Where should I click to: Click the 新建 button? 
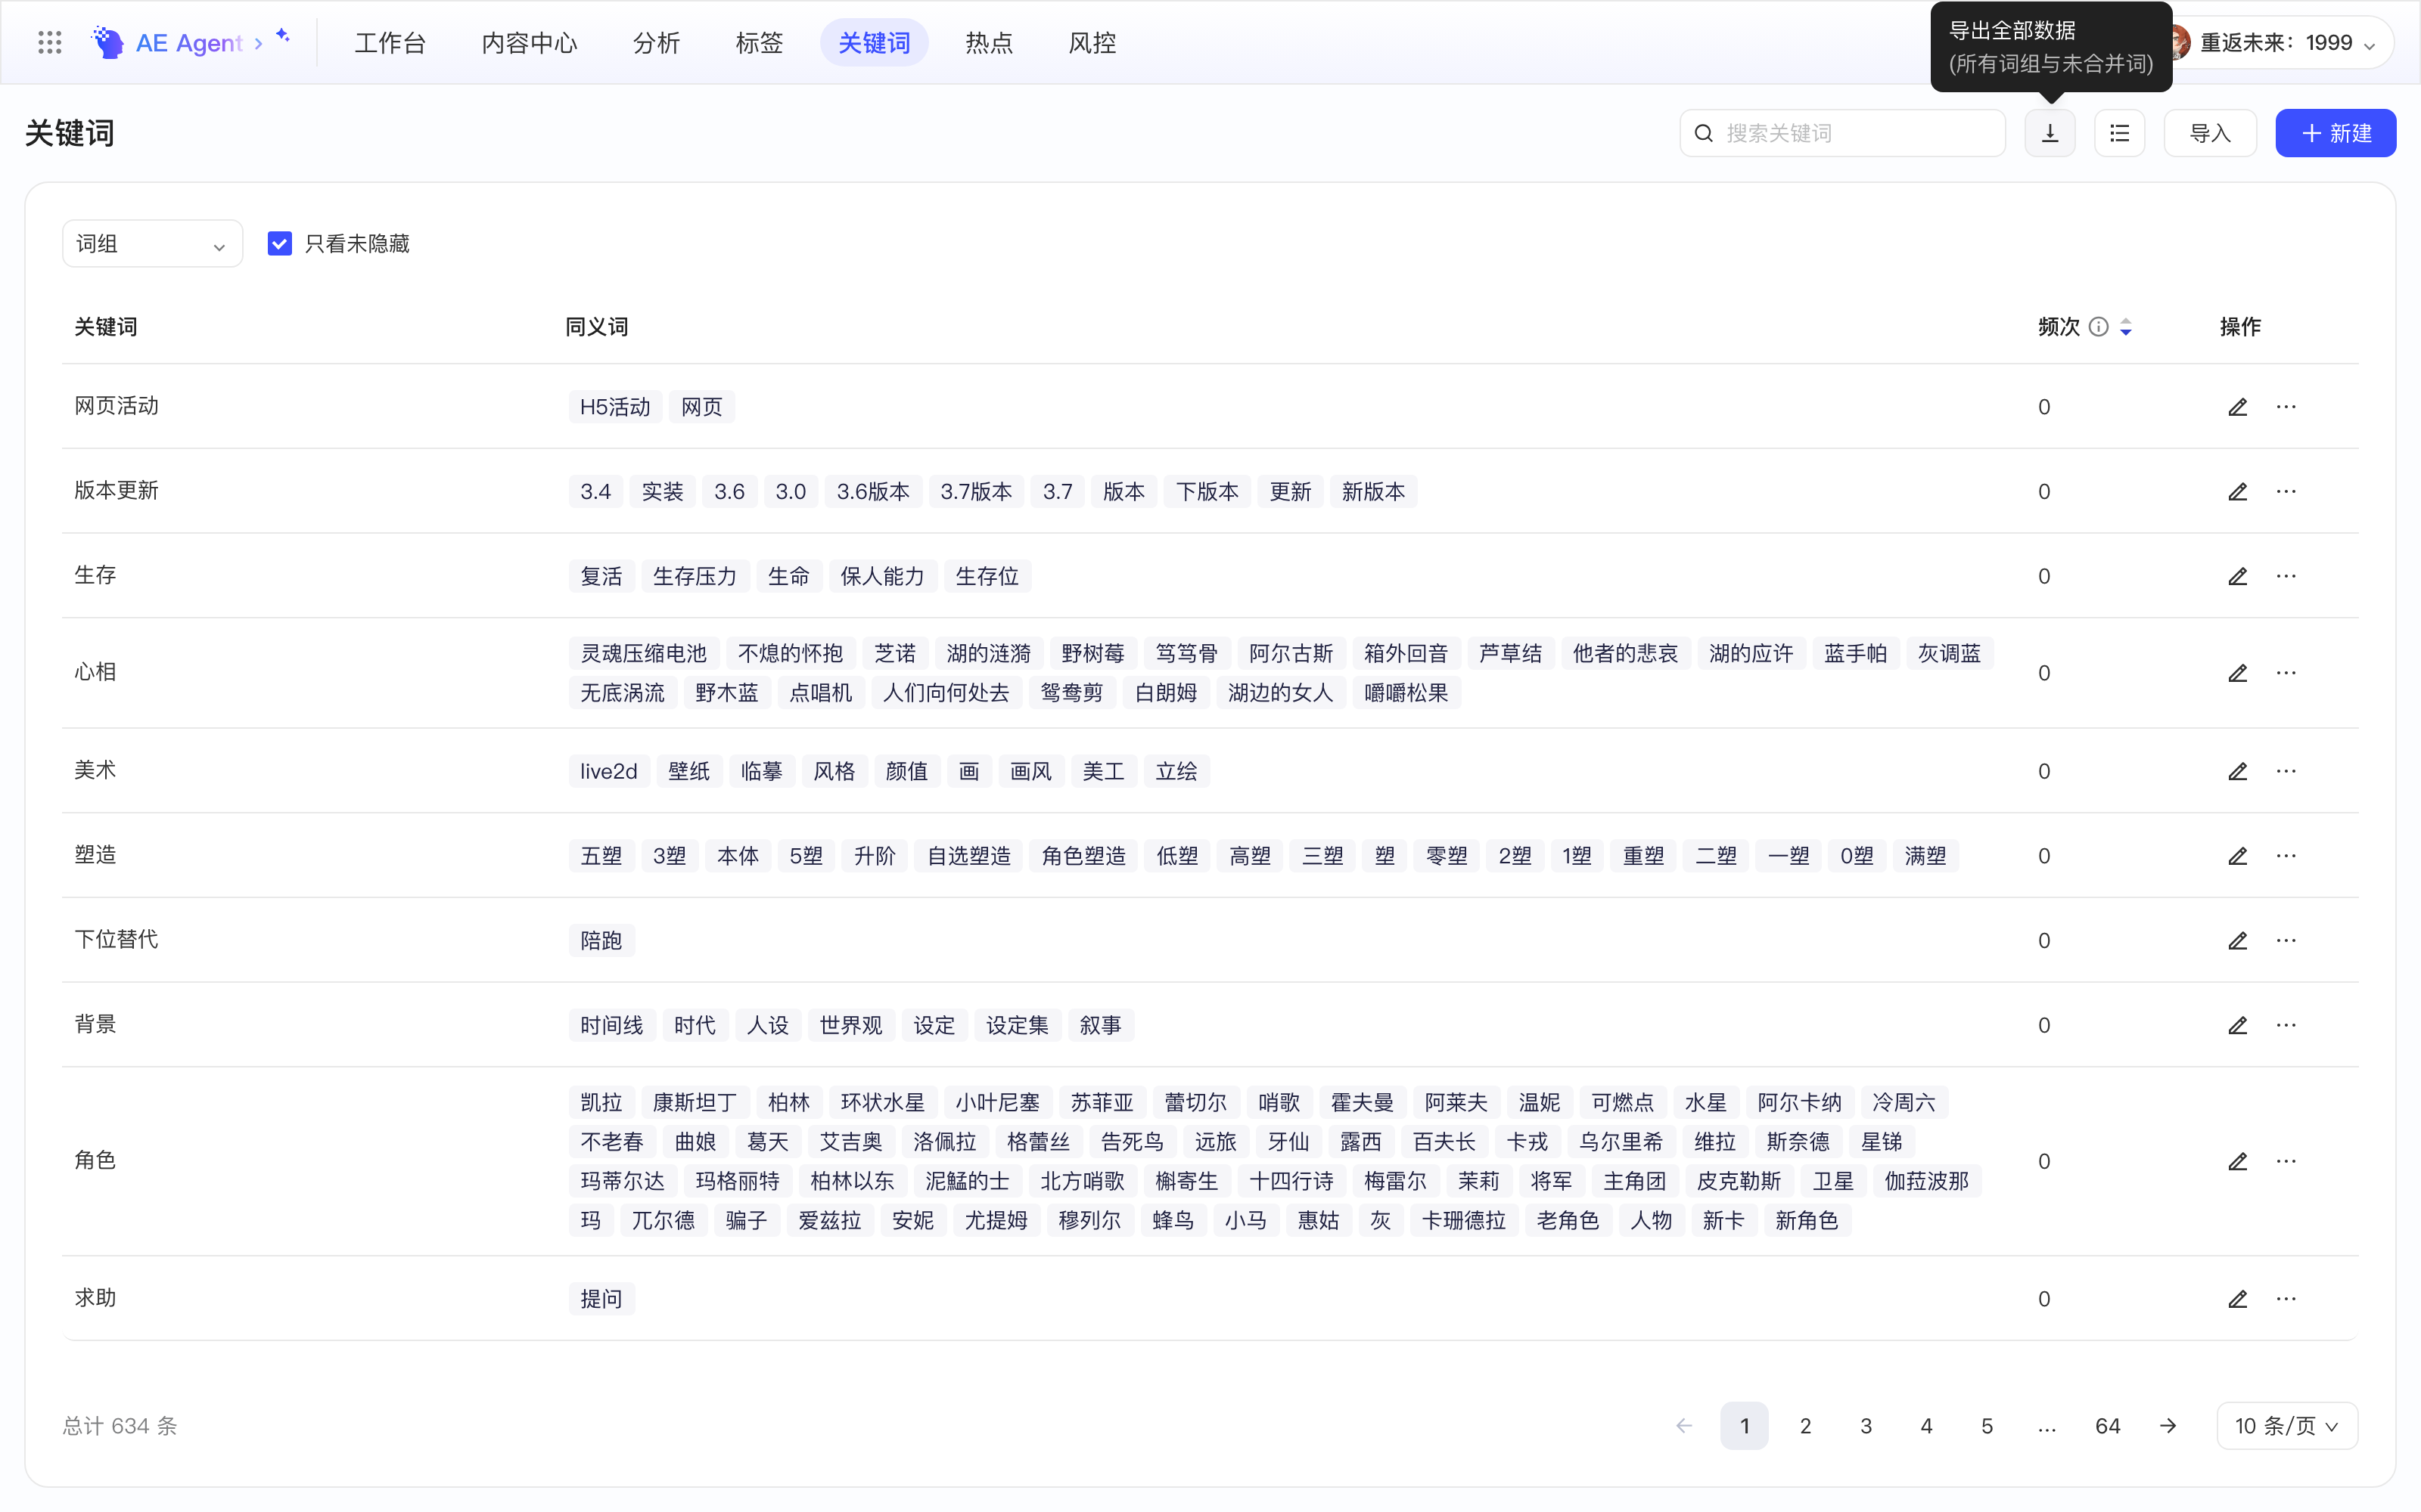pyautogui.click(x=2335, y=133)
